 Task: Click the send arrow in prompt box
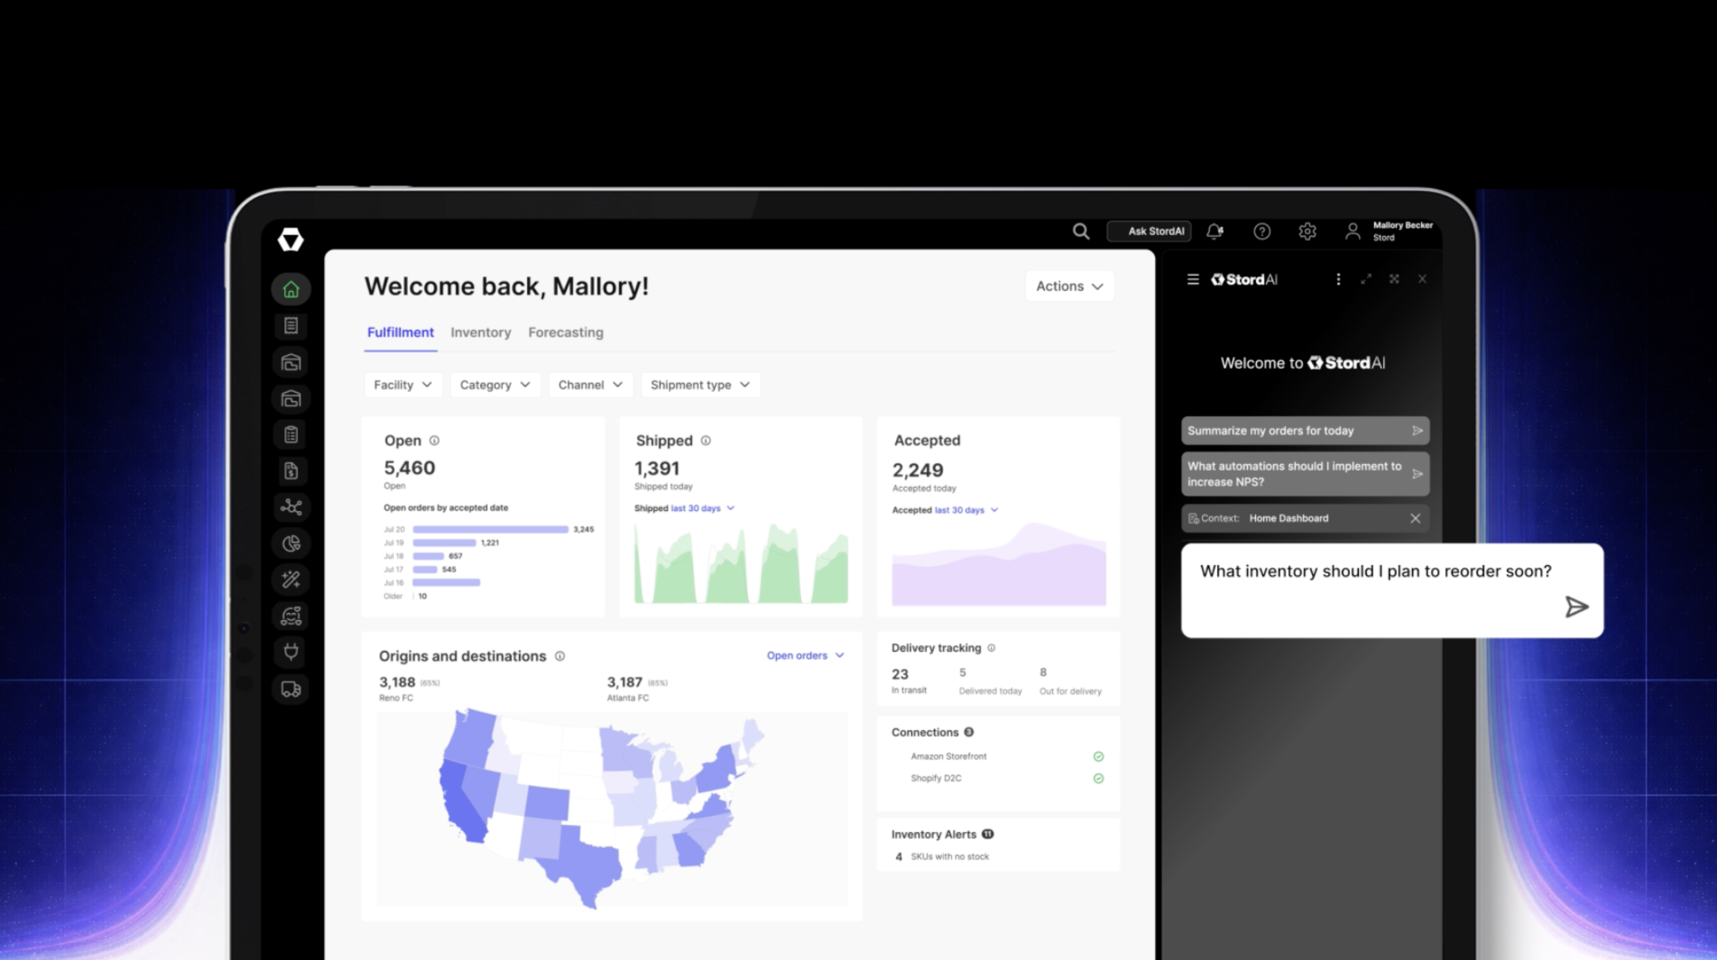(1576, 607)
